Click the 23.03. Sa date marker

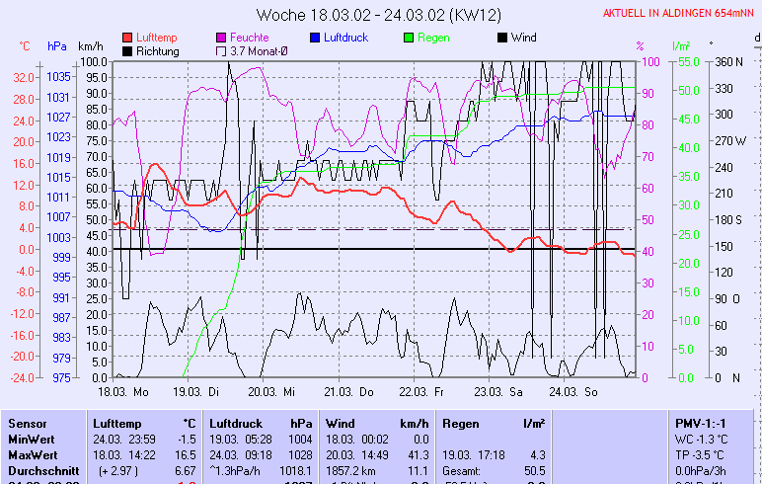pos(498,391)
